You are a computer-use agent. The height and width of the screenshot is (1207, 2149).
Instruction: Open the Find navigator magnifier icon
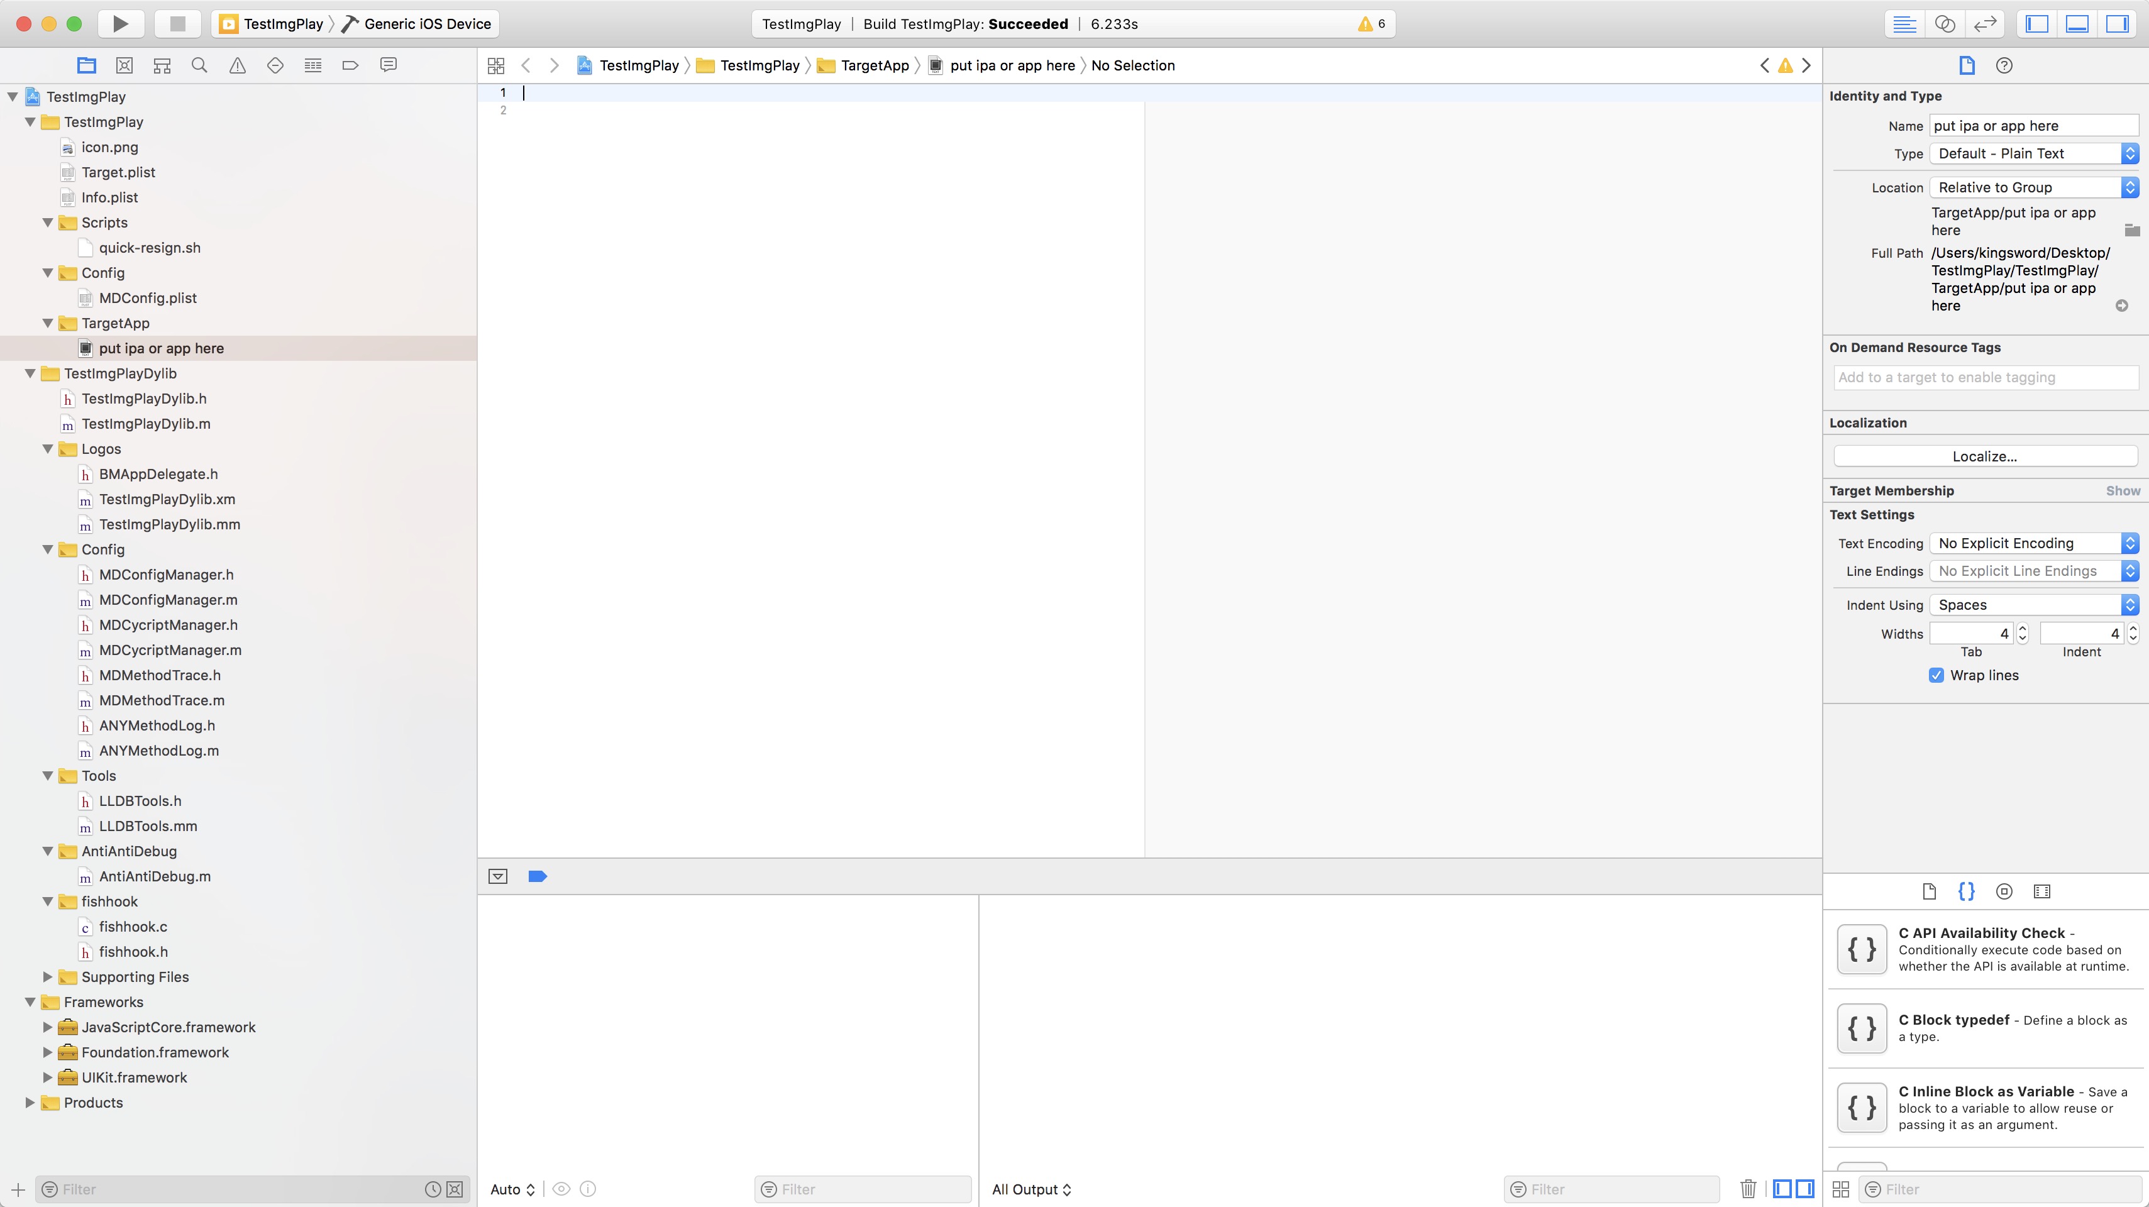coord(199,65)
